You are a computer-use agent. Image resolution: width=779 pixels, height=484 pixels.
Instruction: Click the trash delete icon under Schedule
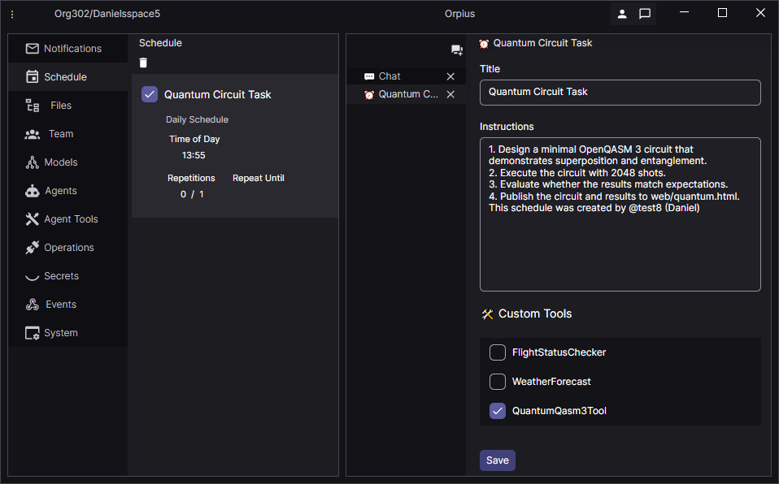pos(144,63)
